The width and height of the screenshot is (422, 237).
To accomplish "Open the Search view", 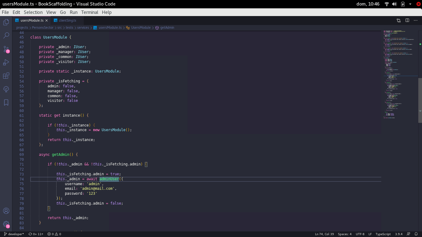I will point(6,35).
